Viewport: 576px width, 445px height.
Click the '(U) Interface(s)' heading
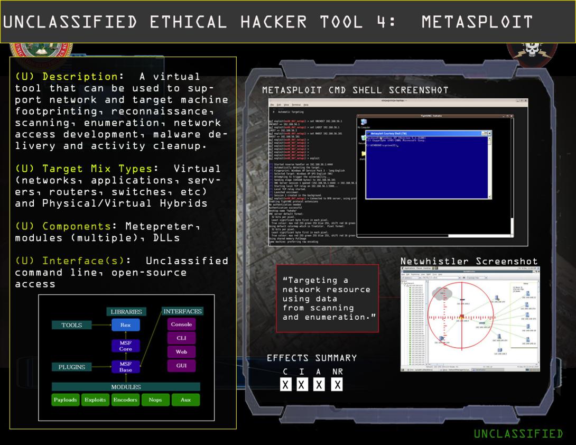tap(70, 261)
